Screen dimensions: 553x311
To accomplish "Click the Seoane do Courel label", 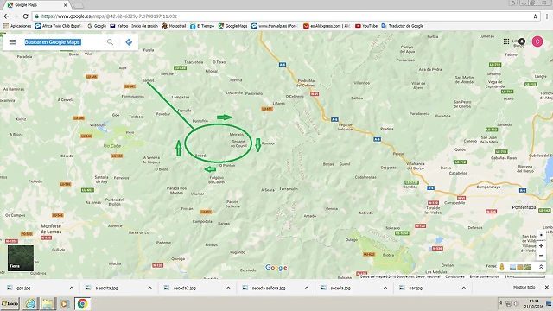I will [238, 143].
